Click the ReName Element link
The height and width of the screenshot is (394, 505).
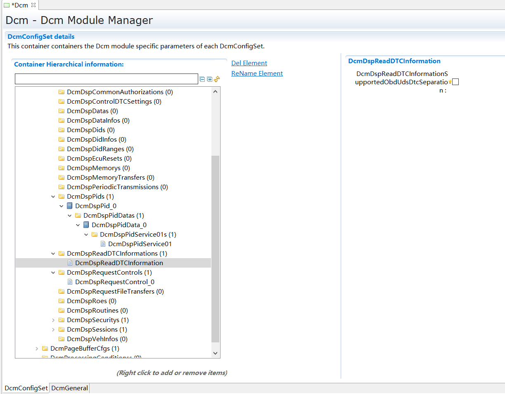(x=257, y=73)
